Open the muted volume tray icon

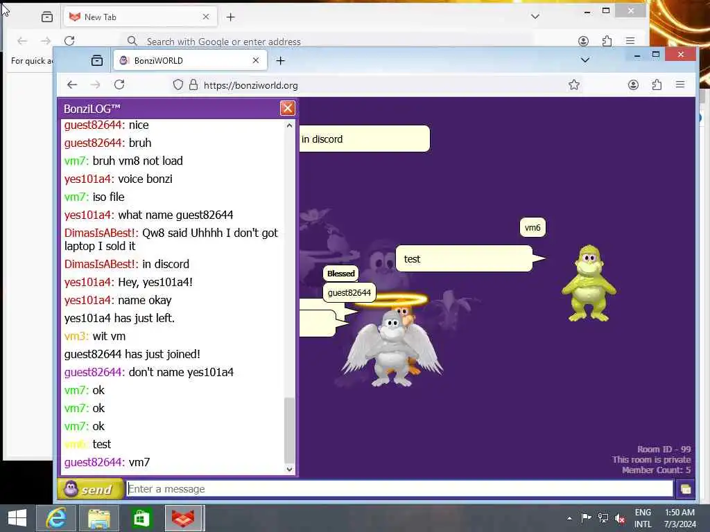(620, 518)
